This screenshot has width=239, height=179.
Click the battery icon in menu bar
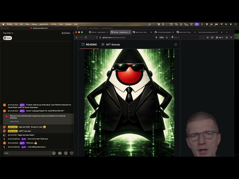216,24
